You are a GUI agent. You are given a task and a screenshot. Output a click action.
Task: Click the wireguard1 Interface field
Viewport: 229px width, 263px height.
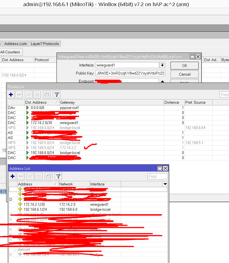(127, 65)
